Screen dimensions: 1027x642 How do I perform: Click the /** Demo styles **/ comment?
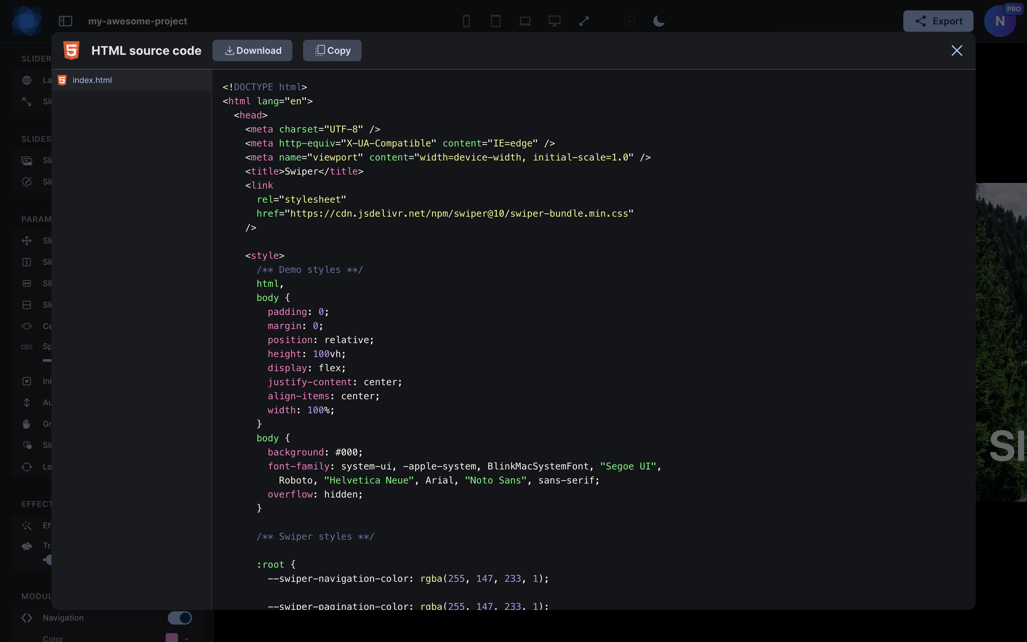[x=310, y=270]
